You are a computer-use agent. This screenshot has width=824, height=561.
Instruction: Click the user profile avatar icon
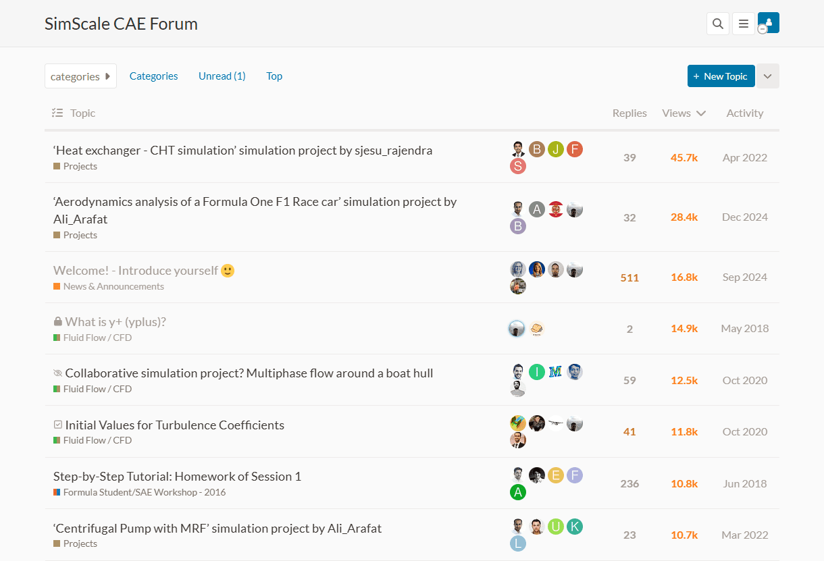coord(769,23)
